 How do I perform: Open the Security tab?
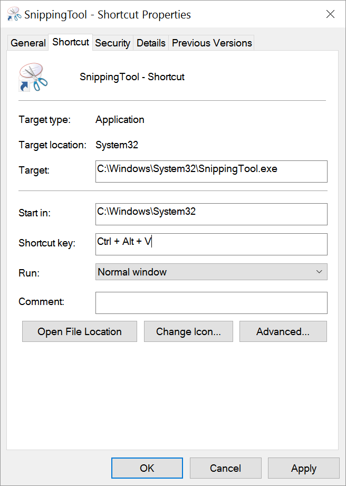(112, 43)
